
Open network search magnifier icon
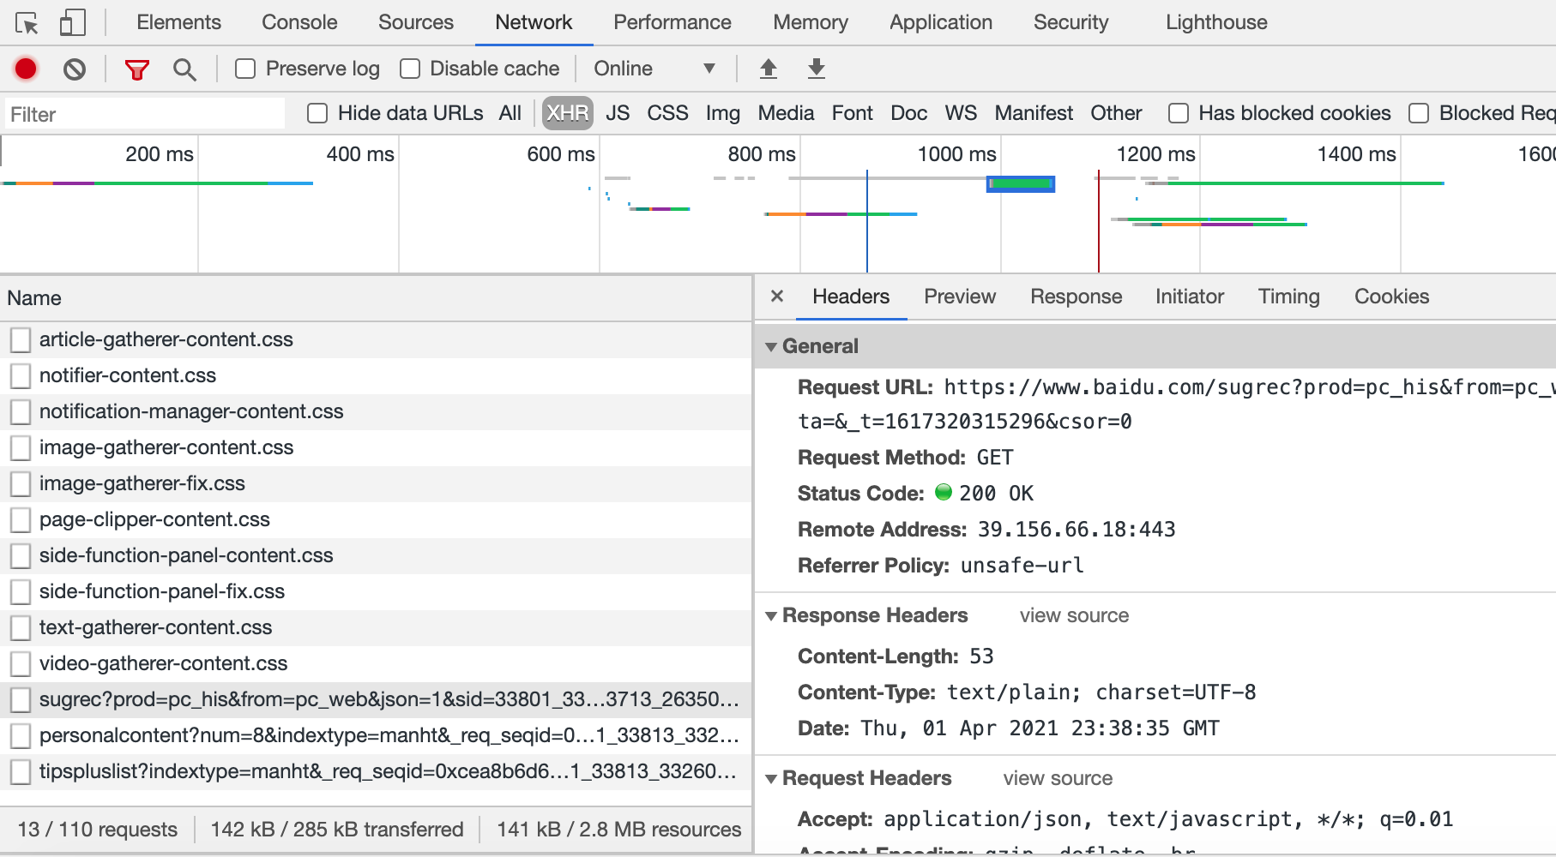point(184,69)
